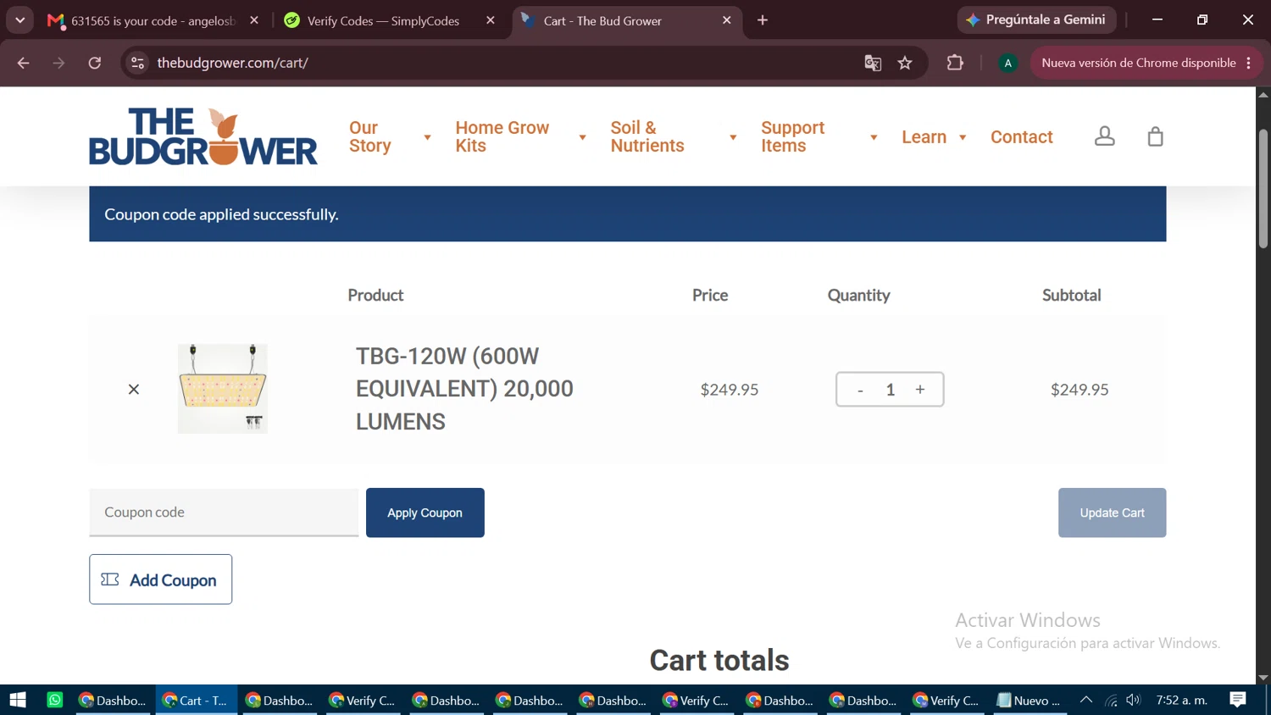
Task: Go to the Contact page
Action: (1022, 137)
